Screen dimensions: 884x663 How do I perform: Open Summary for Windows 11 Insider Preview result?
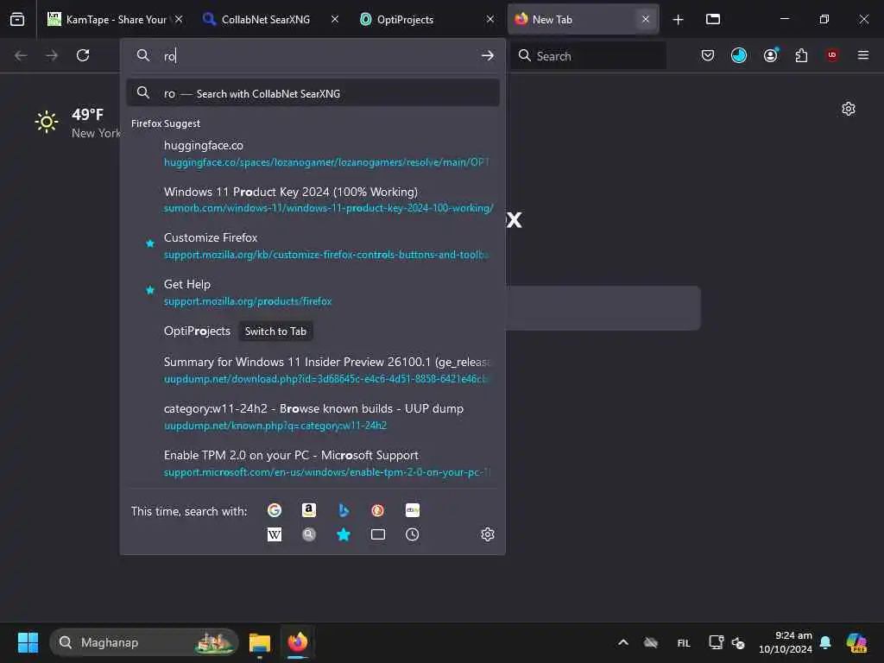[313, 369]
